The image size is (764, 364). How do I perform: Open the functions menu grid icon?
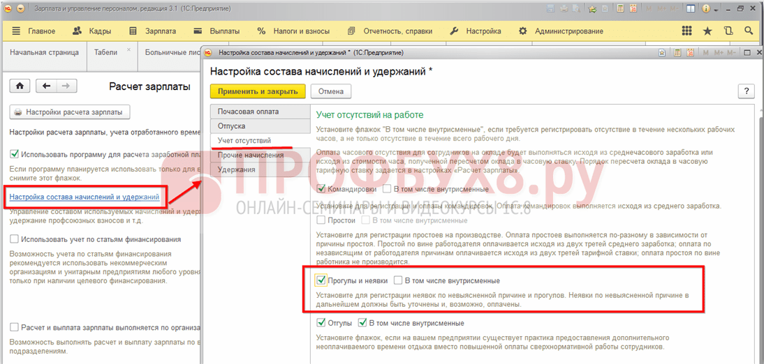click(x=687, y=31)
